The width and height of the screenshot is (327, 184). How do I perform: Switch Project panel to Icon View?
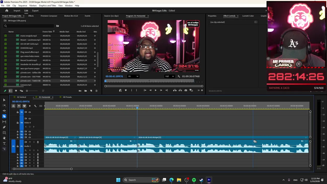16,91
